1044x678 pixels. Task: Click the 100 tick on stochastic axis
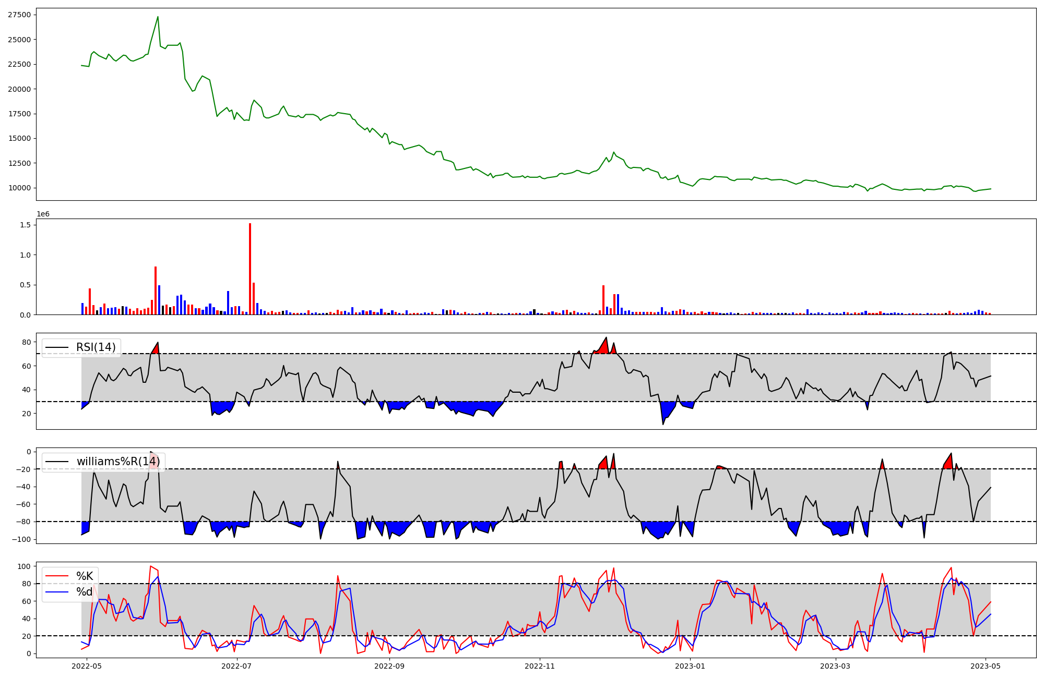[x=24, y=566]
